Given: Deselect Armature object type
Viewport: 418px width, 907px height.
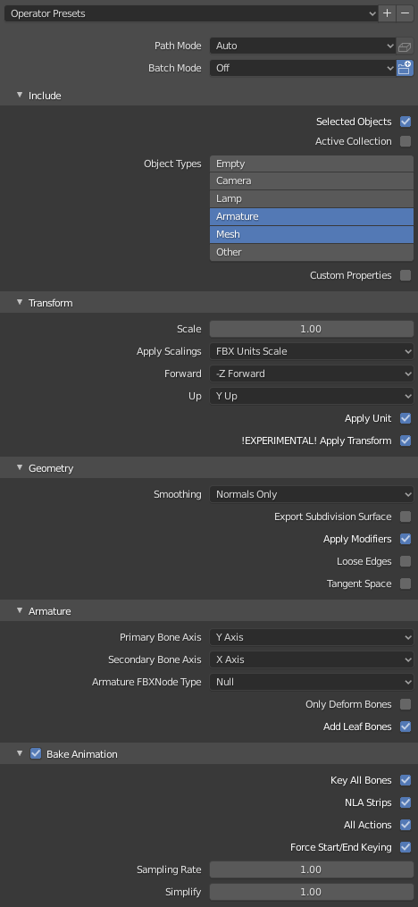Looking at the screenshot, I should coord(312,216).
